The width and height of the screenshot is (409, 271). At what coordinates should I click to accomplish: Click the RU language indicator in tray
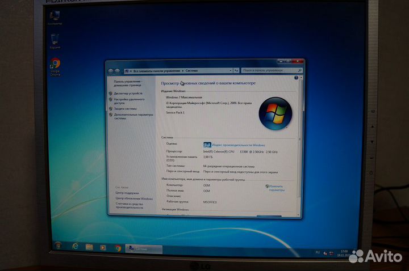point(318,252)
